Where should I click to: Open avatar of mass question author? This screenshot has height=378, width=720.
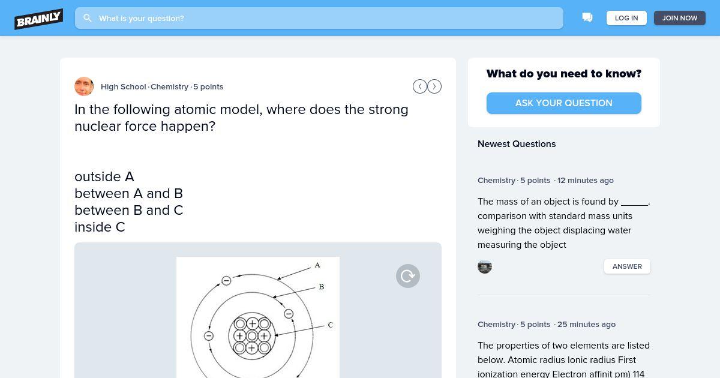pyautogui.click(x=485, y=266)
